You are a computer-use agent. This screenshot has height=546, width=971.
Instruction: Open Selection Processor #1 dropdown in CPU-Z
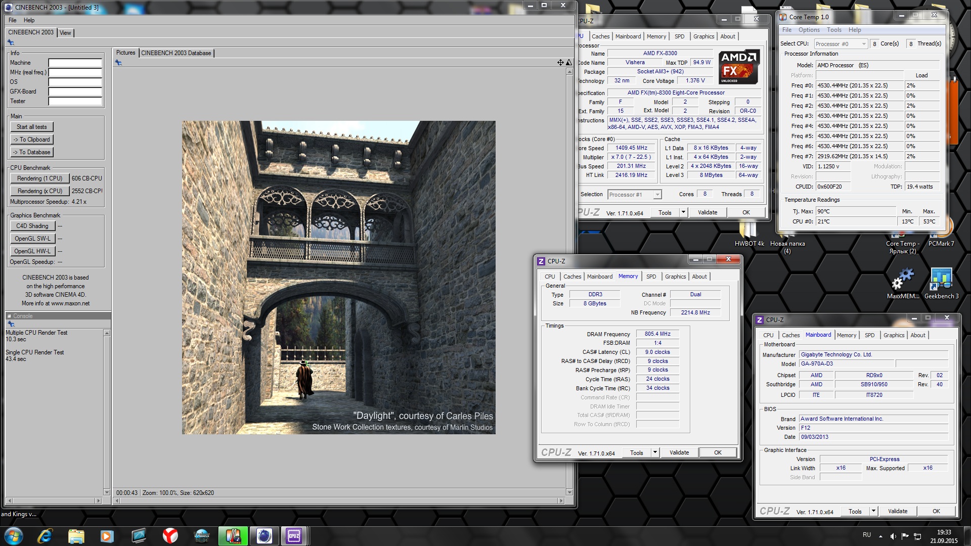coord(635,195)
